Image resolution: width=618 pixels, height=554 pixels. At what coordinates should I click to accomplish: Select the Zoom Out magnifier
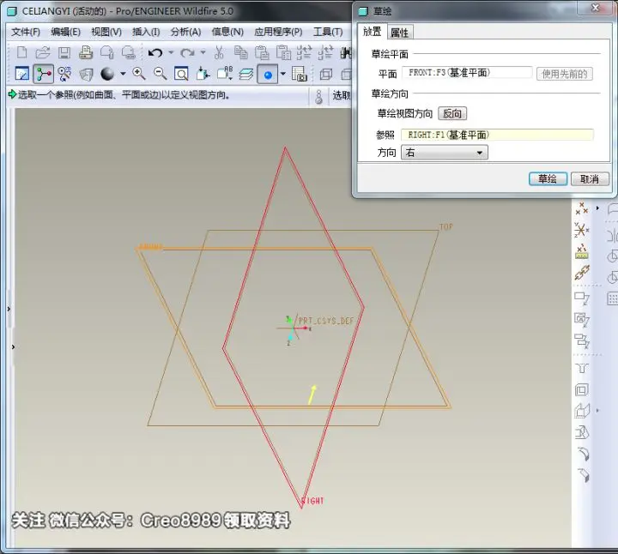[160, 74]
